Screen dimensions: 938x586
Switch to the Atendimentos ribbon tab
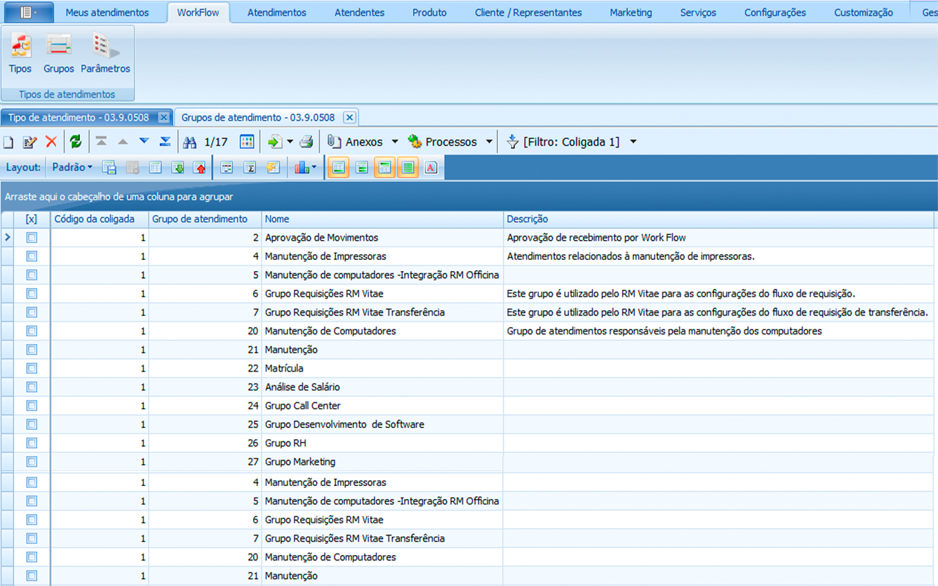tap(277, 12)
